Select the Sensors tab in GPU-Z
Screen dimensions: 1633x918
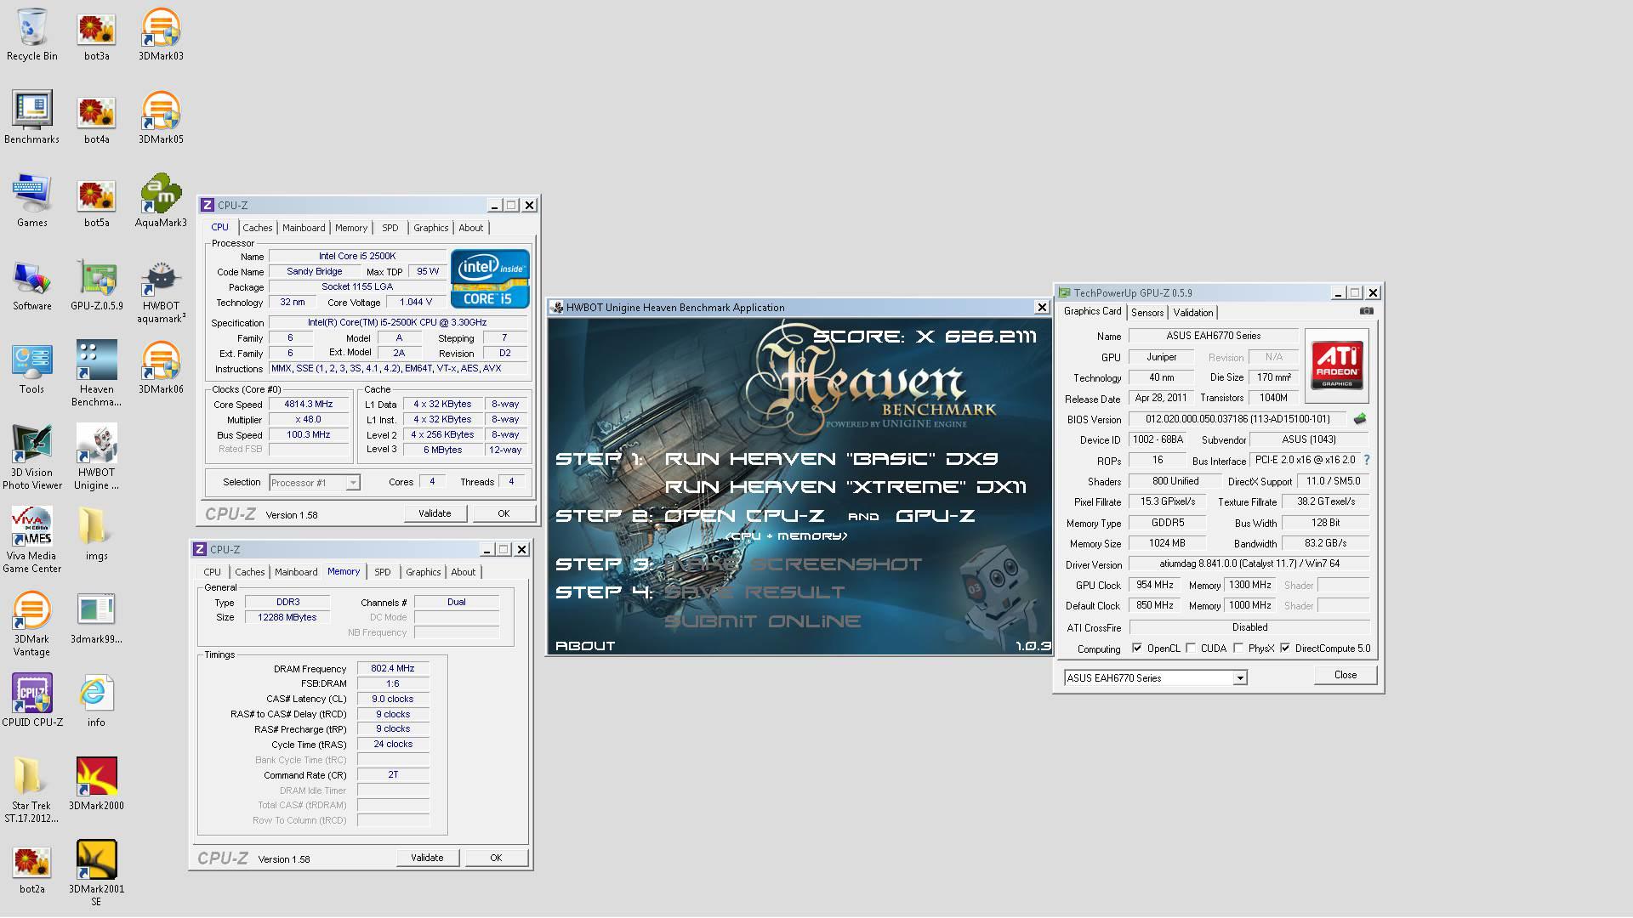pyautogui.click(x=1147, y=313)
